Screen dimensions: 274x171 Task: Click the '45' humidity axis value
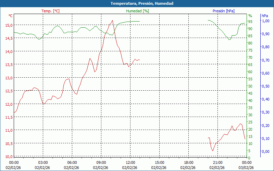coord(250,93)
